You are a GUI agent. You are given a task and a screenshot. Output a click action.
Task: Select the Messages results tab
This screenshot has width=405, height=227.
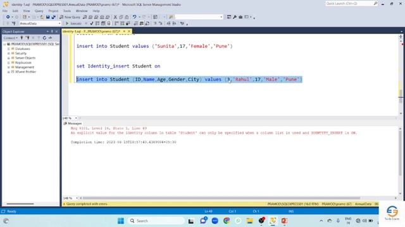coord(73,124)
